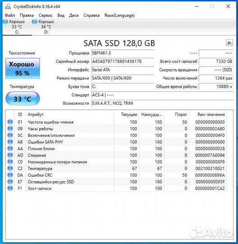Click the SATA SSD 128,0 GB title
The width and height of the screenshot is (238, 244).
tap(119, 43)
